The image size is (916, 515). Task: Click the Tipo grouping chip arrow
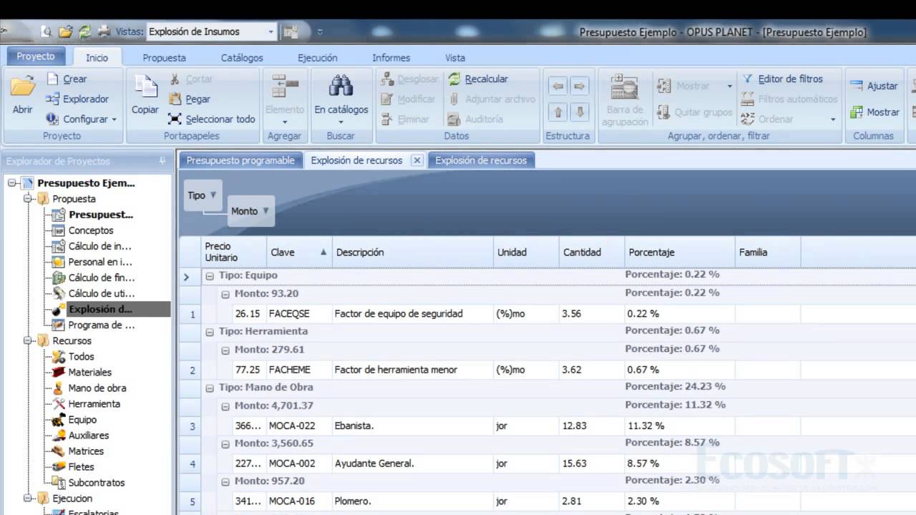(213, 195)
